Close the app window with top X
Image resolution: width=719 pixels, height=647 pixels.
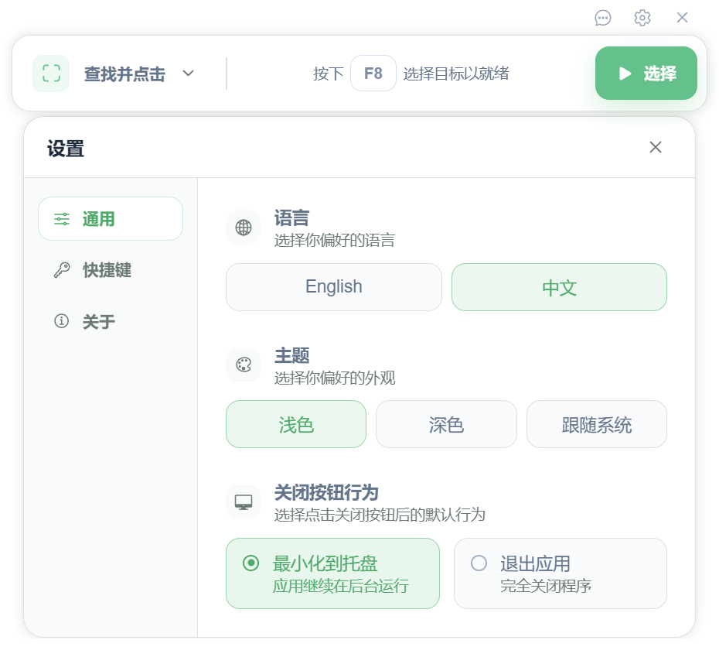pos(682,18)
